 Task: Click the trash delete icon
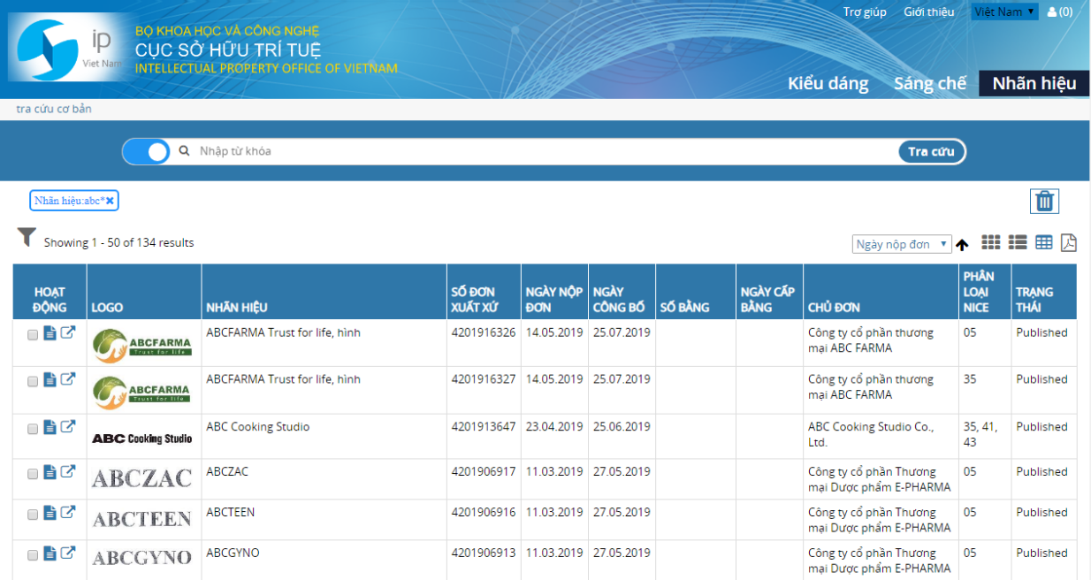(1044, 202)
